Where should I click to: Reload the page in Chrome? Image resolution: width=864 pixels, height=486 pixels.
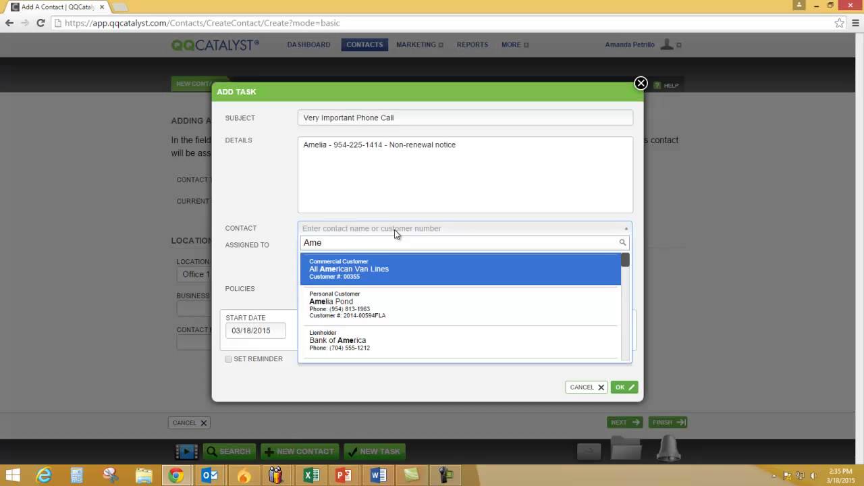point(40,23)
